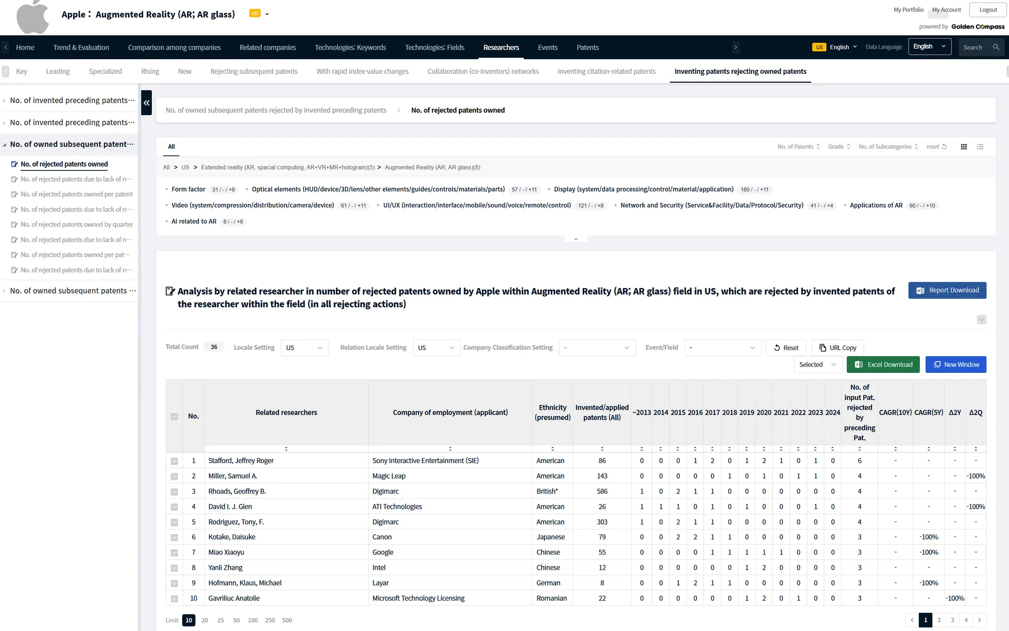Viewport: 1009px width, 631px height.
Task: Open Company Classification Setting dropdown
Action: [x=597, y=348]
